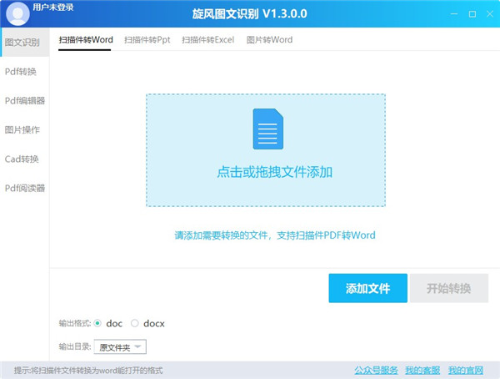
Task: Open the 图片转Word tab
Action: point(269,39)
